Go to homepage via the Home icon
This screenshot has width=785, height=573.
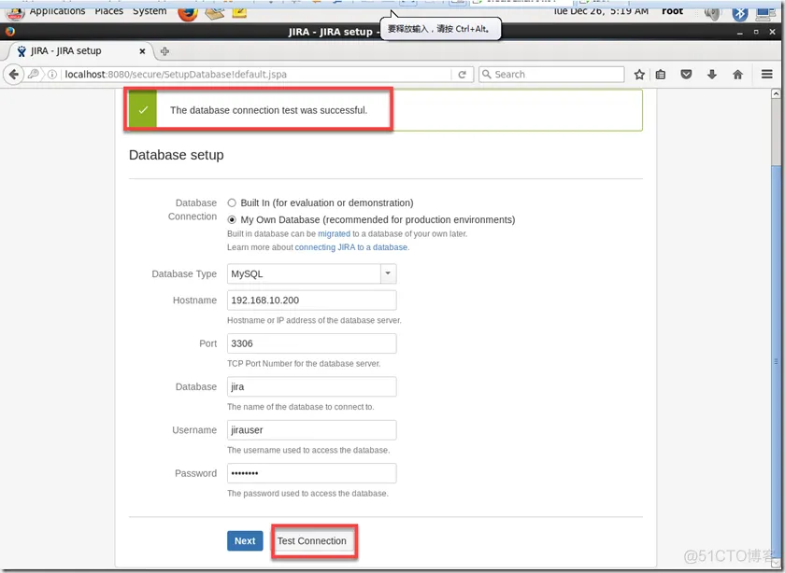coord(736,74)
